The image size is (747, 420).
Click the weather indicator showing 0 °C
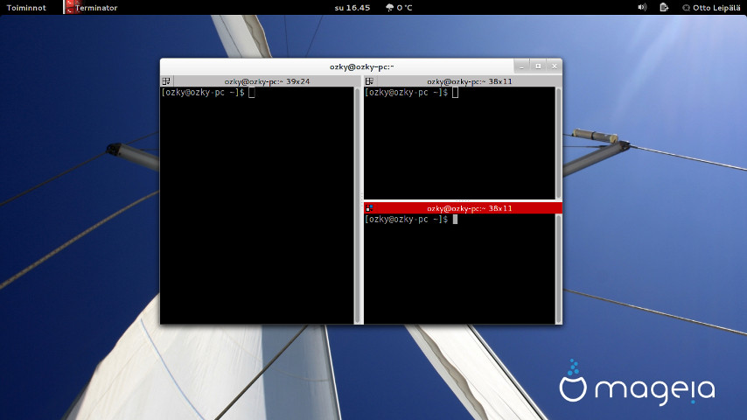pos(399,8)
